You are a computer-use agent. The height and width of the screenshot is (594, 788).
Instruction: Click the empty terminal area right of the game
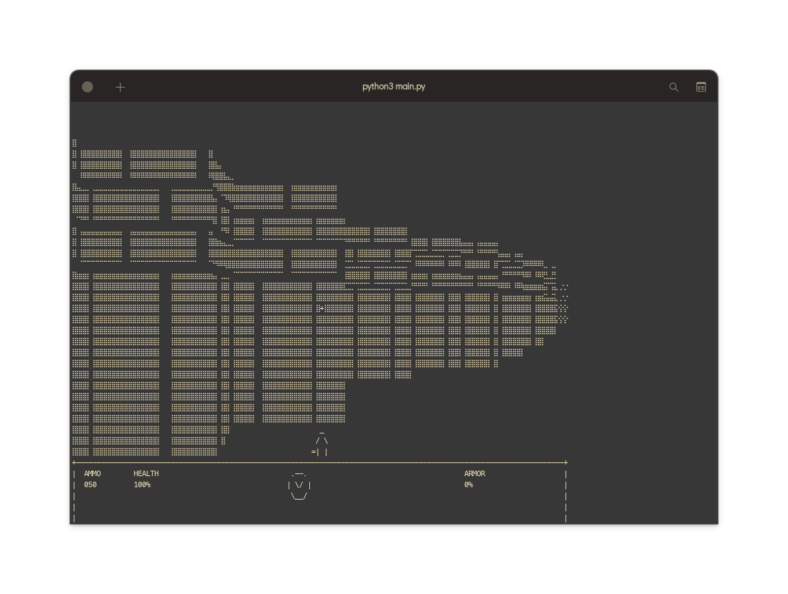(641, 310)
